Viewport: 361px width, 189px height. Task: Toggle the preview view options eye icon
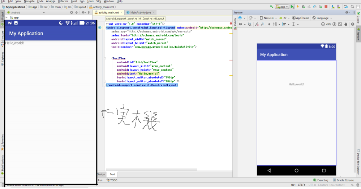240,24
